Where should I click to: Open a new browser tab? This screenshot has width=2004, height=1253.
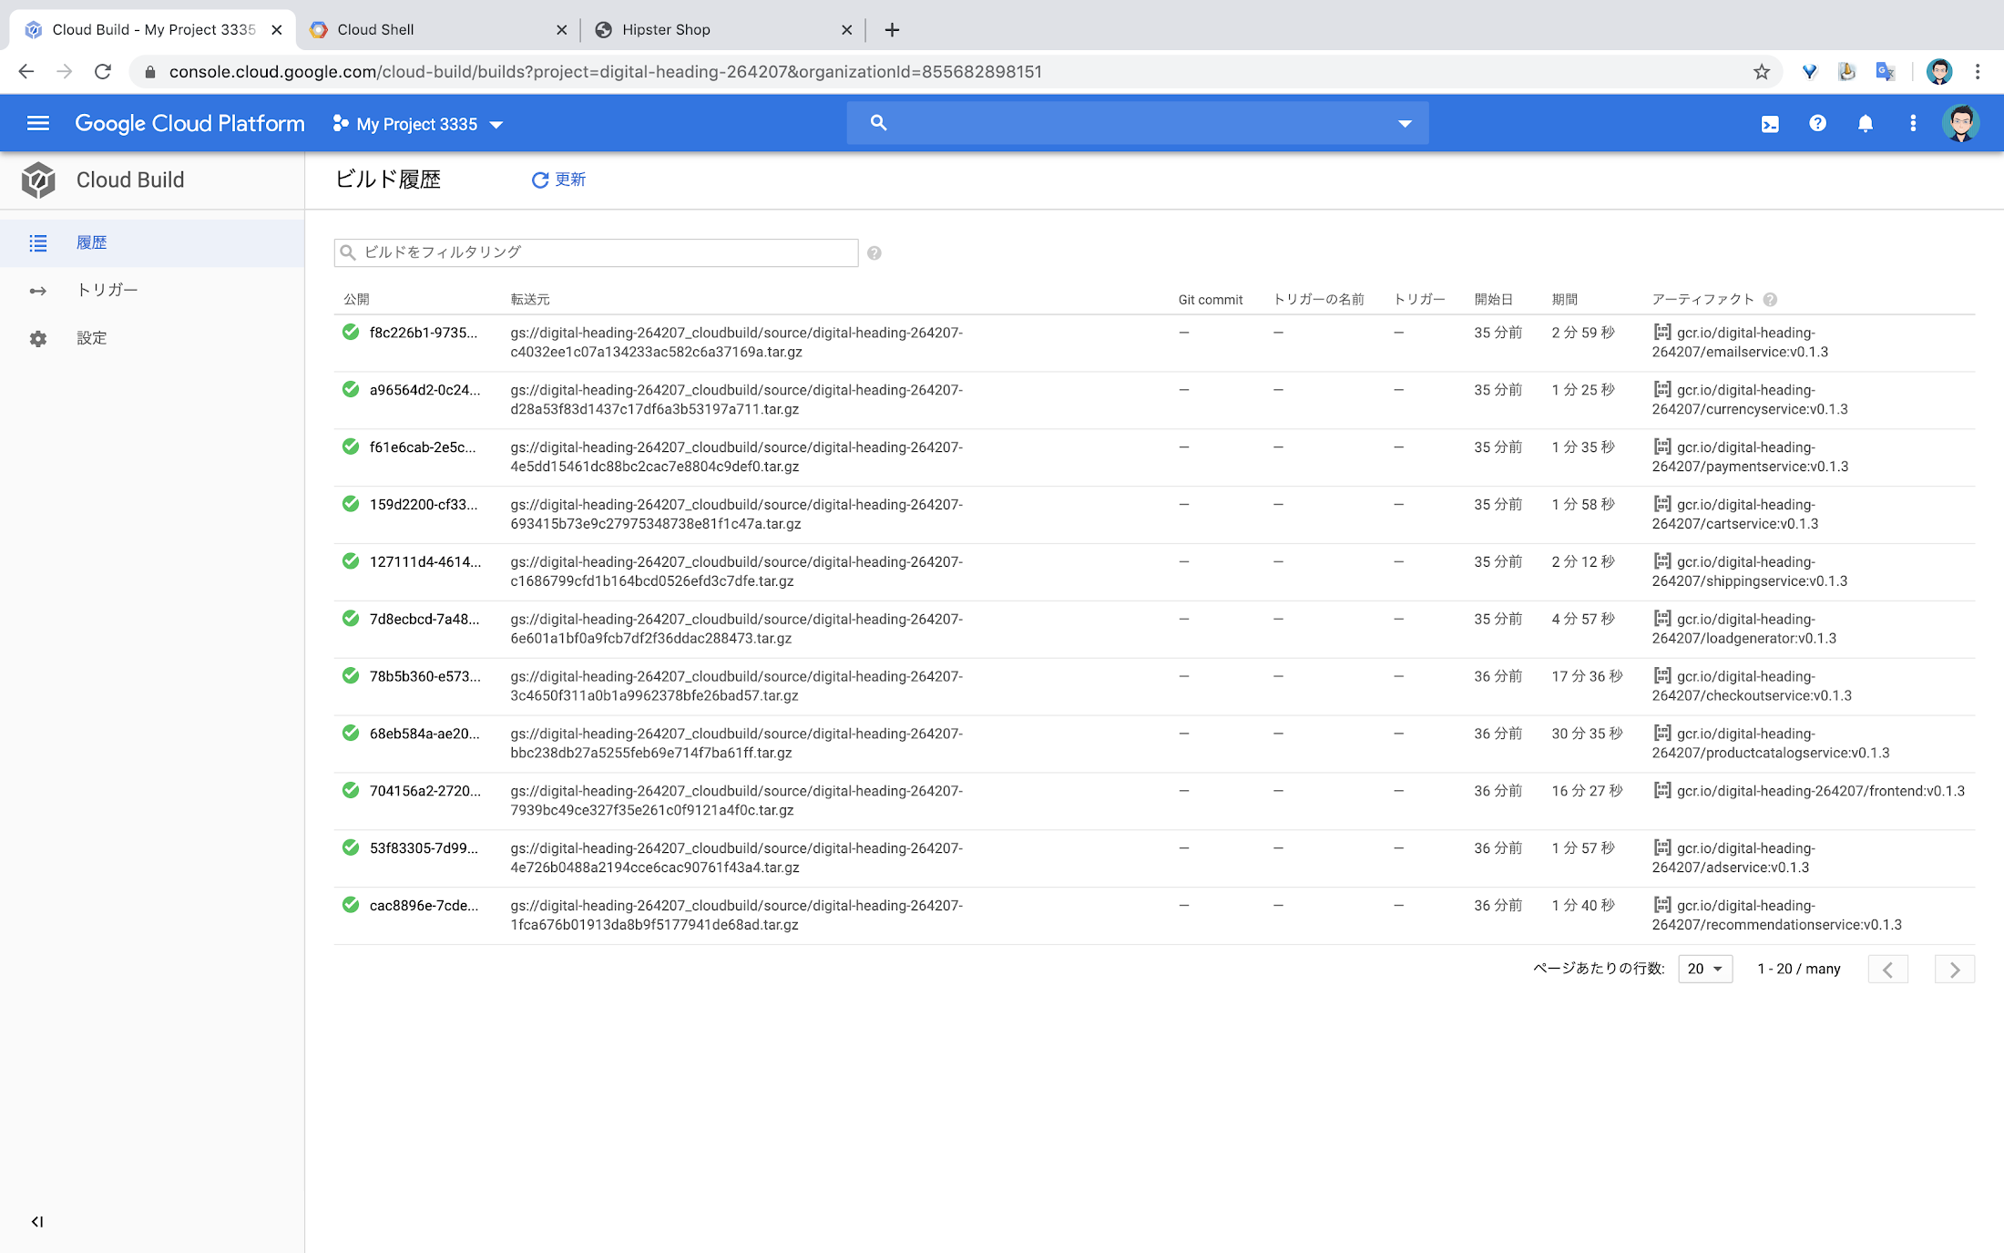892,30
